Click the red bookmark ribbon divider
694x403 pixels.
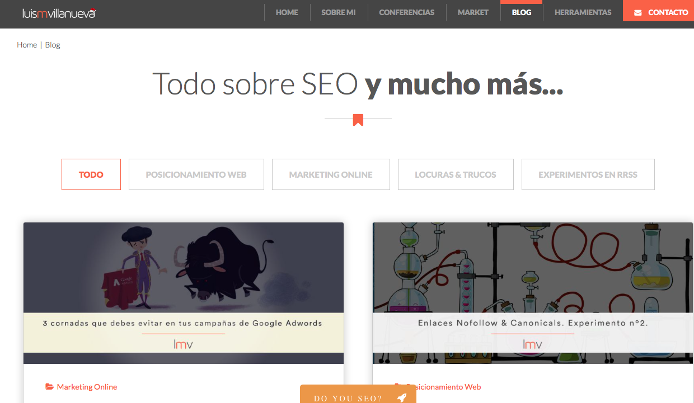(x=358, y=118)
